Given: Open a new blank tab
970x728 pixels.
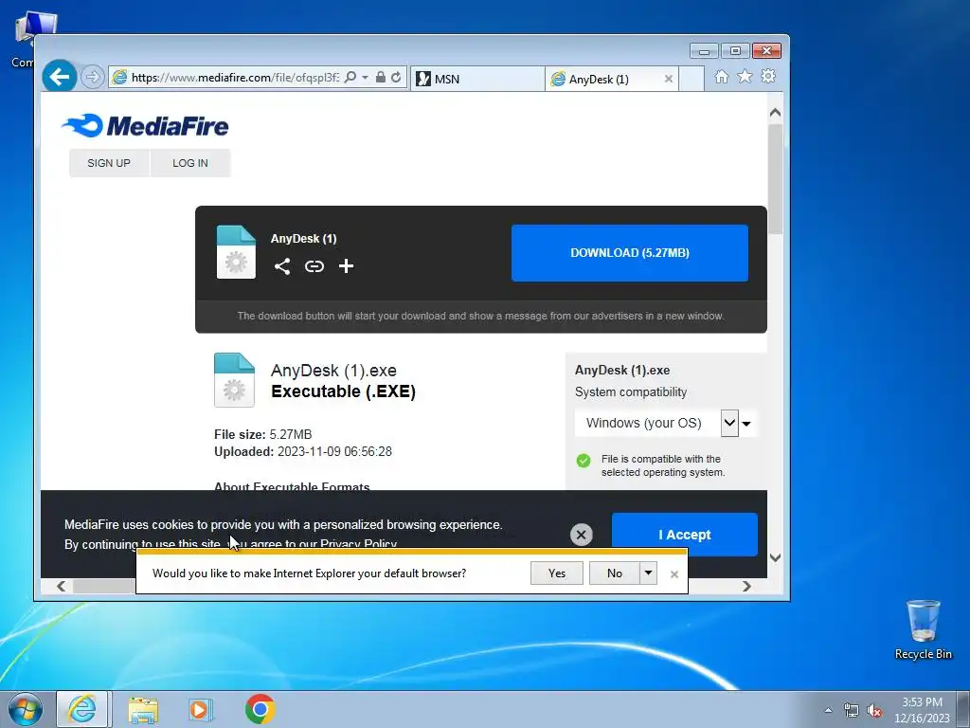Looking at the screenshot, I should (x=692, y=80).
